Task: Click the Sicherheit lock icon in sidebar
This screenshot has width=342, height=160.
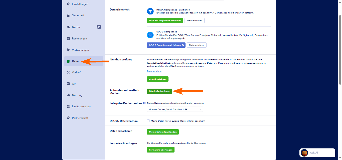Action: click(68, 15)
